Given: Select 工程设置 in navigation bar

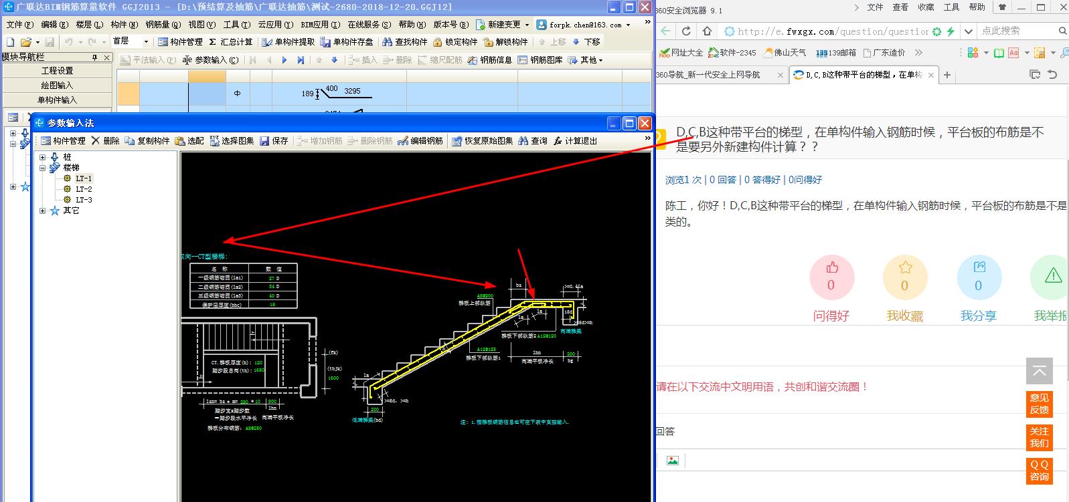Looking at the screenshot, I should coord(57,70).
